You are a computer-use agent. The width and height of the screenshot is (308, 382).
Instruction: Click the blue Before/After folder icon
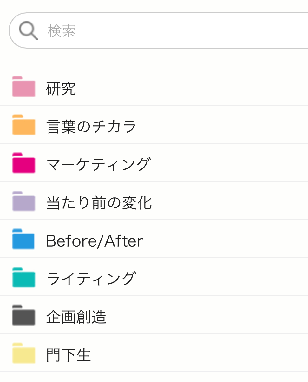(x=24, y=239)
